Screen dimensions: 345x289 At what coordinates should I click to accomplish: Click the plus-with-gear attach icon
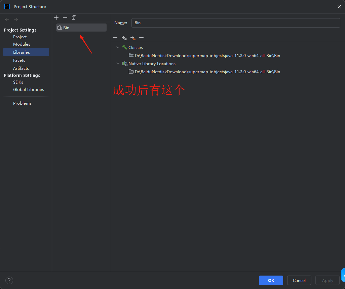(124, 38)
